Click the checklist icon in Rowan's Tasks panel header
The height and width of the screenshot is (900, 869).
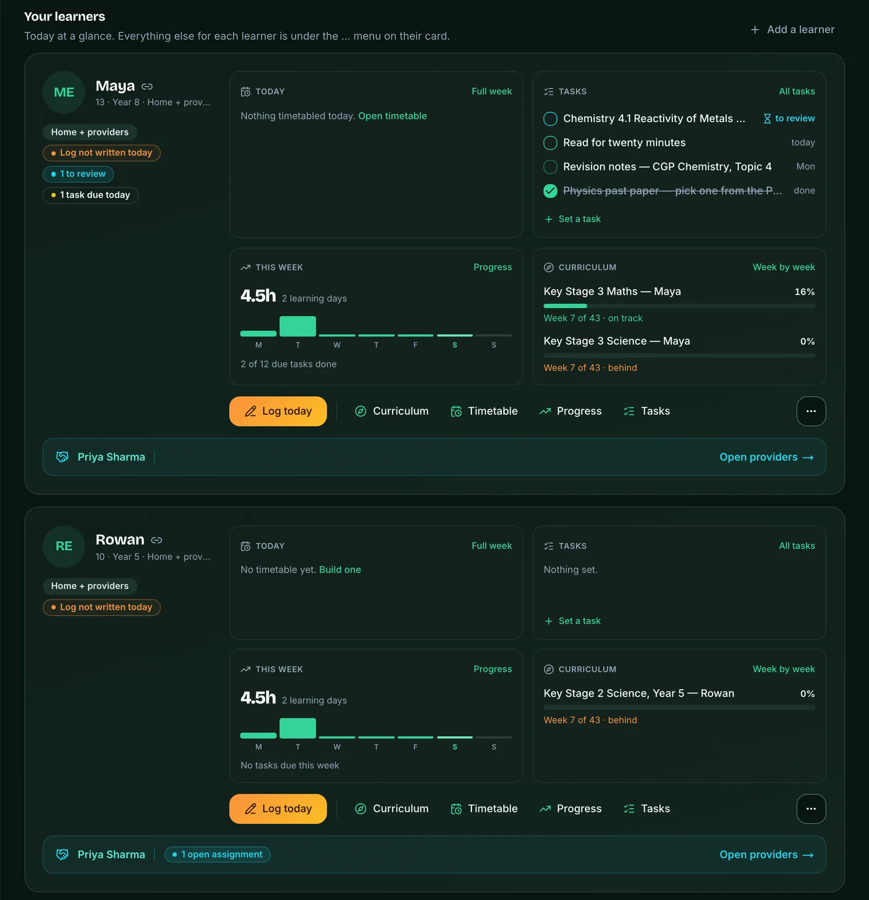[x=549, y=546]
